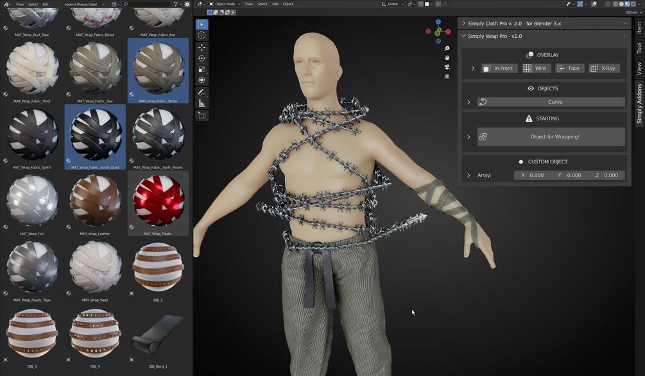Adjust the Array X value field
The height and width of the screenshot is (376, 645).
(532, 176)
